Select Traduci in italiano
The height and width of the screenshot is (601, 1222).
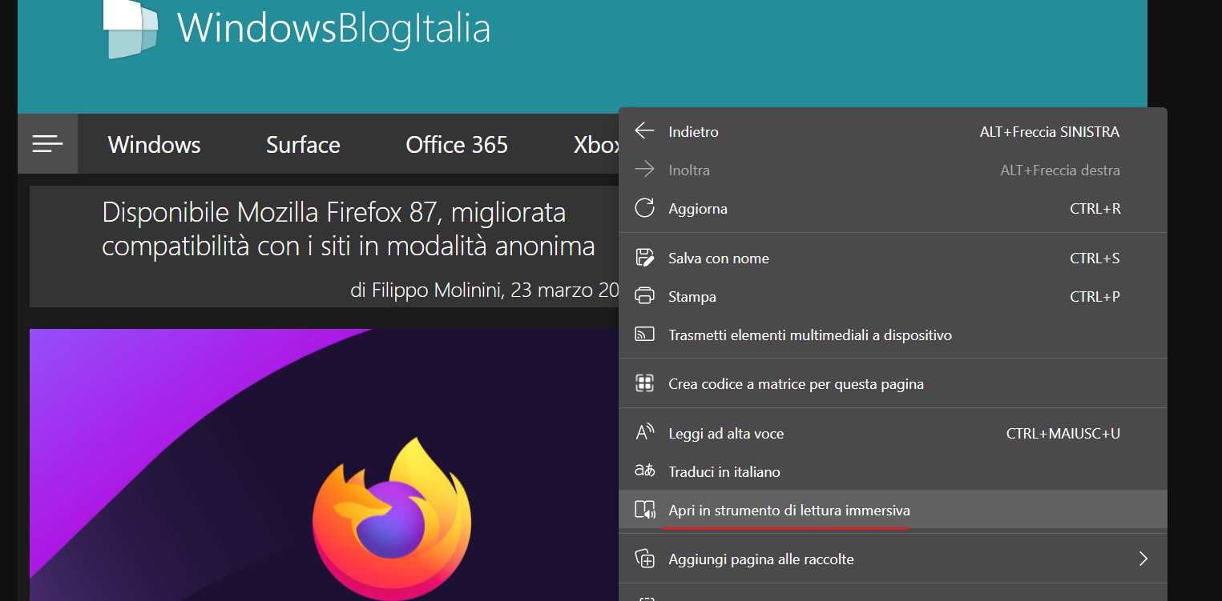coord(893,471)
